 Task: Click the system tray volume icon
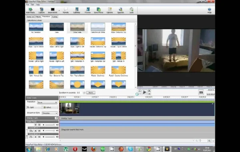point(199,149)
